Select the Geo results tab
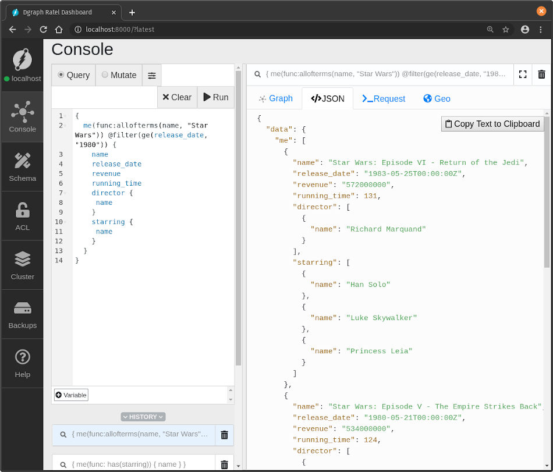 point(437,98)
